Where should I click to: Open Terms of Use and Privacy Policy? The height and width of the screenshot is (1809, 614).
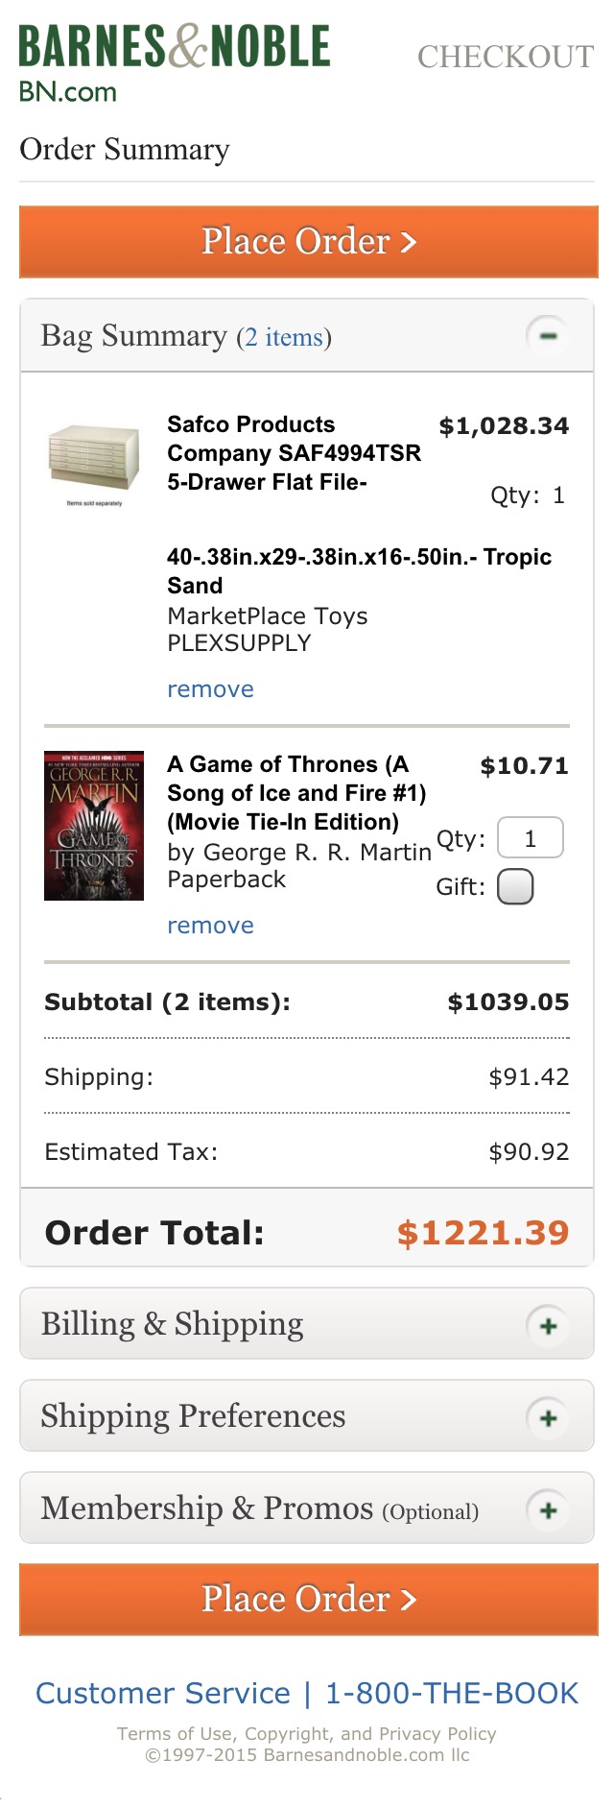click(x=307, y=1733)
